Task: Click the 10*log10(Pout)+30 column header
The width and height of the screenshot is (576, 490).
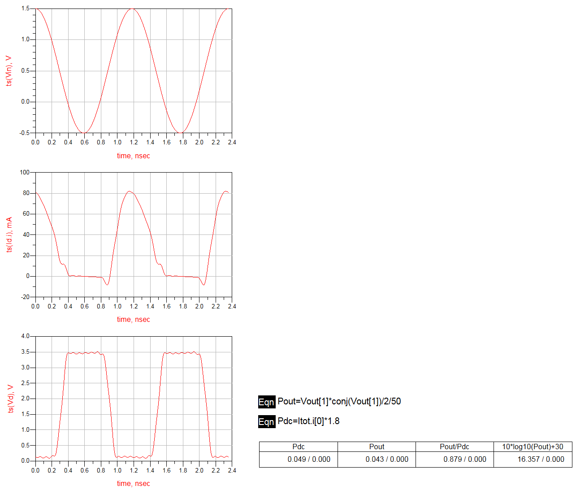Action: click(x=533, y=447)
